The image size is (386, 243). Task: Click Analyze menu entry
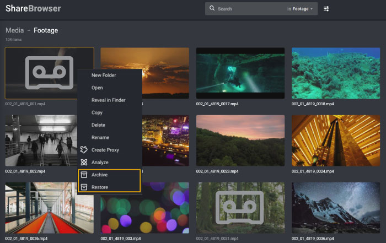pos(110,163)
